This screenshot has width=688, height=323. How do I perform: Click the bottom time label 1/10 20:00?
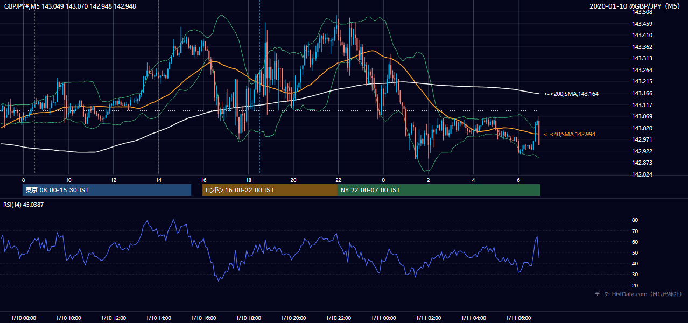[x=293, y=318]
